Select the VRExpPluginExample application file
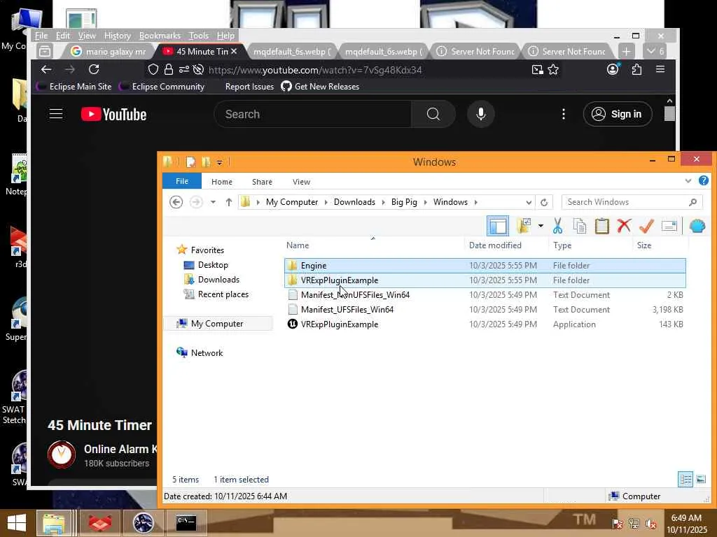This screenshot has width=717, height=537. pos(485,324)
